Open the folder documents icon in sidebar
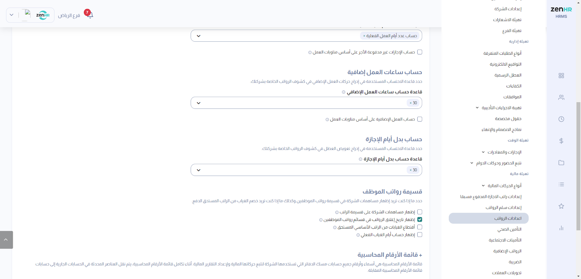Screen dimensions: 581x279 (561, 163)
